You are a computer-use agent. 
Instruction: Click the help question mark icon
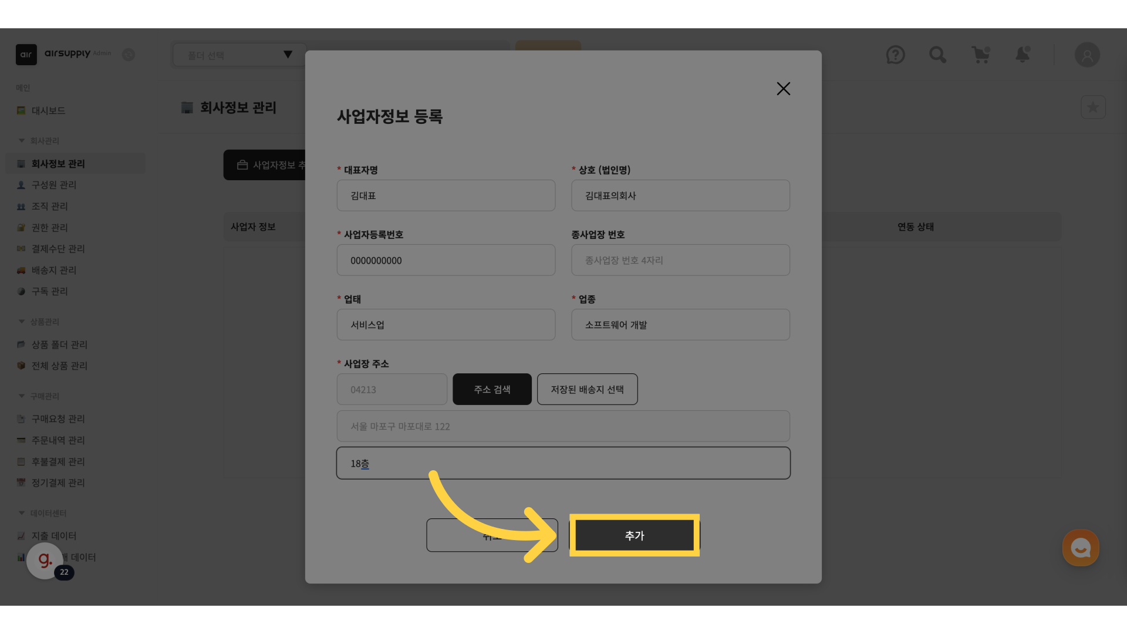[x=895, y=55]
